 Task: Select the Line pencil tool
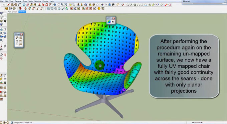click(x=9, y=5)
